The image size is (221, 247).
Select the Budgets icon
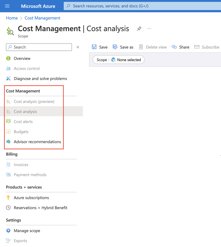tap(8, 132)
